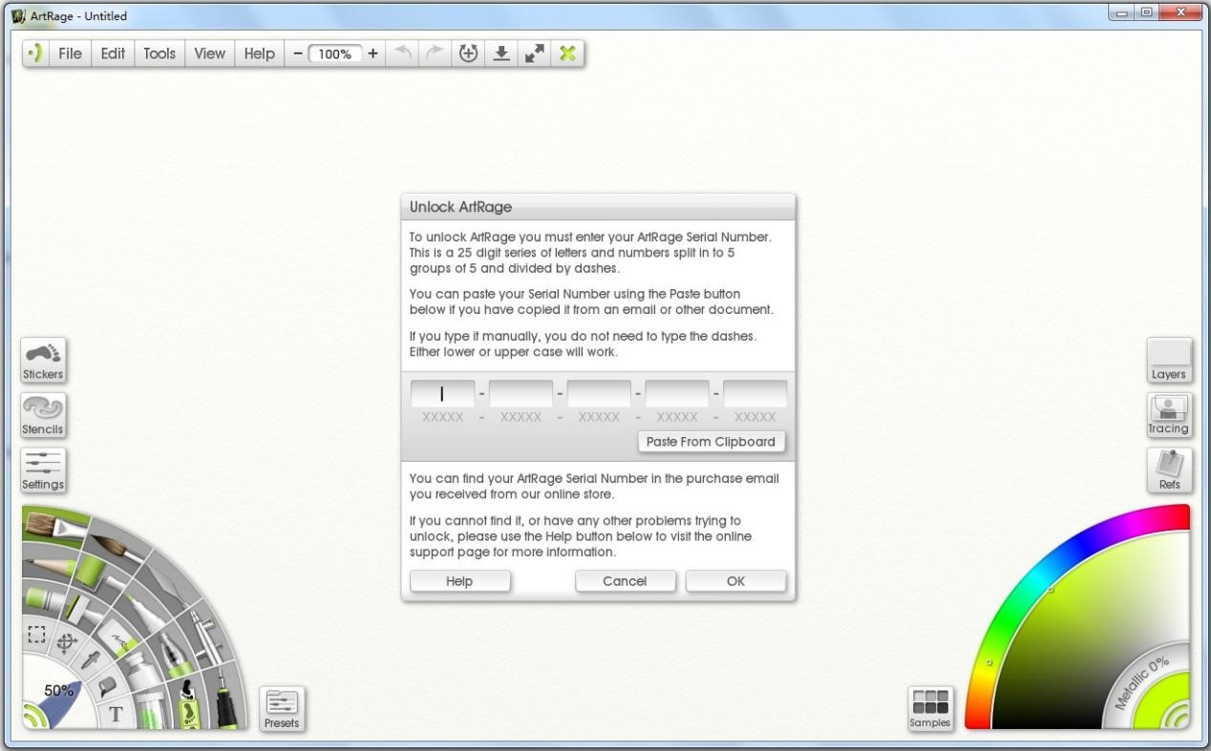The width and height of the screenshot is (1211, 751).
Task: Click the fourth serial number field
Action: (677, 393)
